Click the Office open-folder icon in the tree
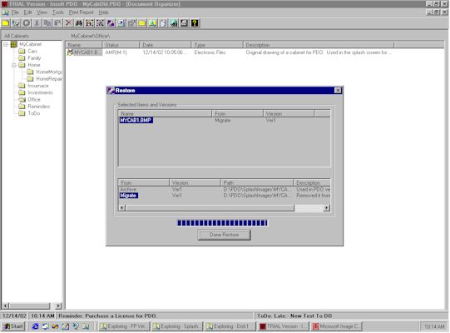 click(x=22, y=99)
